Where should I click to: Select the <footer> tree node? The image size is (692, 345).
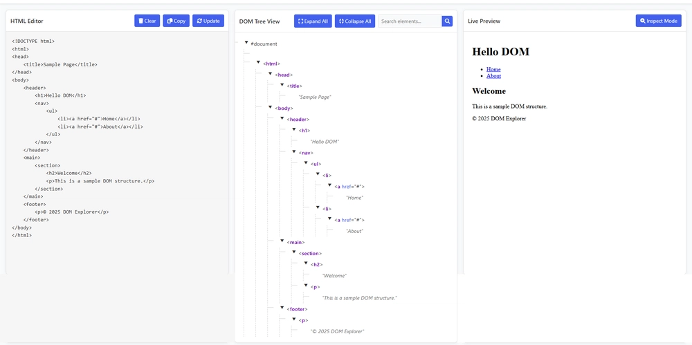tap(297, 309)
